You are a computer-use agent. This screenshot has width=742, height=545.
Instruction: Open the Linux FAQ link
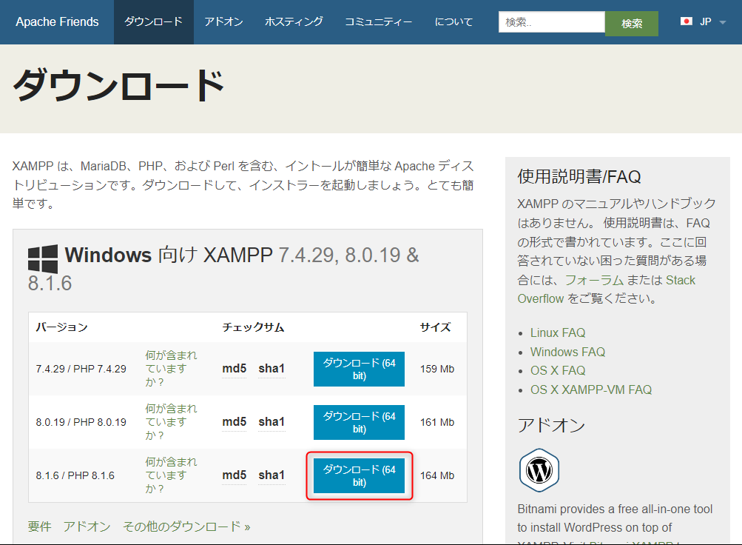(558, 333)
